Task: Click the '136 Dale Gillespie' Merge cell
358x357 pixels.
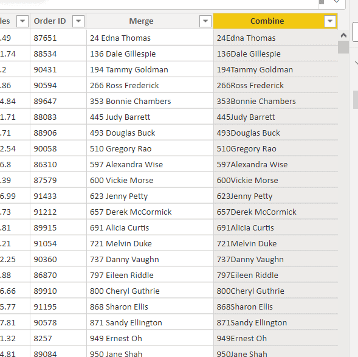Action: [150, 54]
